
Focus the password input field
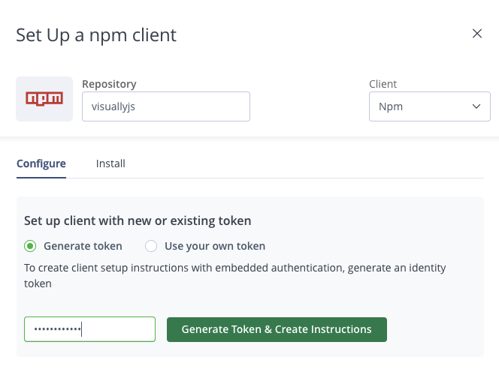point(89,329)
